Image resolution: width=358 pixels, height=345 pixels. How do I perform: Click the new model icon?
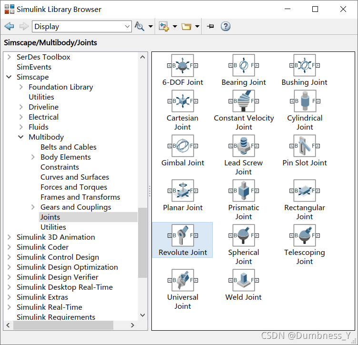pos(164,26)
